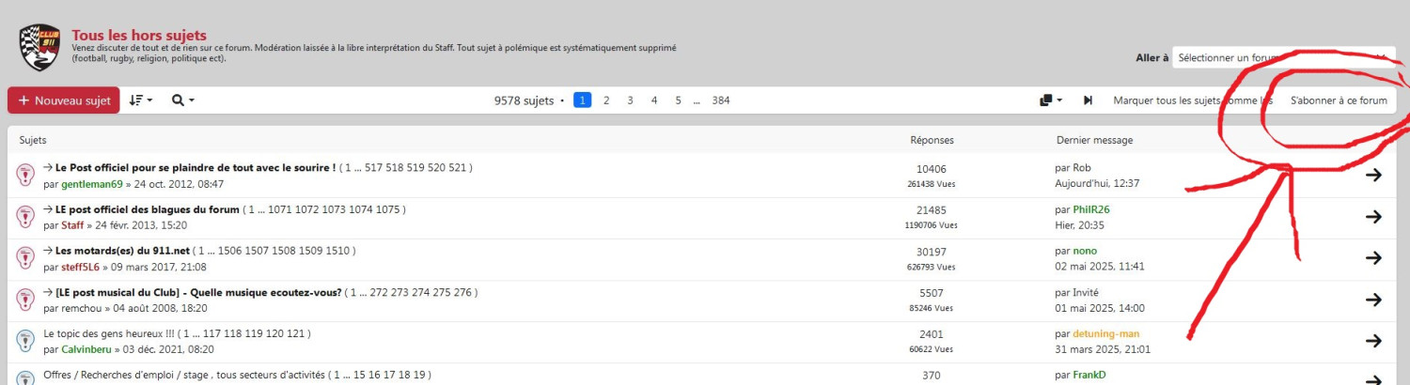Go to page 2 of topics
Image resolution: width=1410 pixels, height=385 pixels.
point(606,100)
